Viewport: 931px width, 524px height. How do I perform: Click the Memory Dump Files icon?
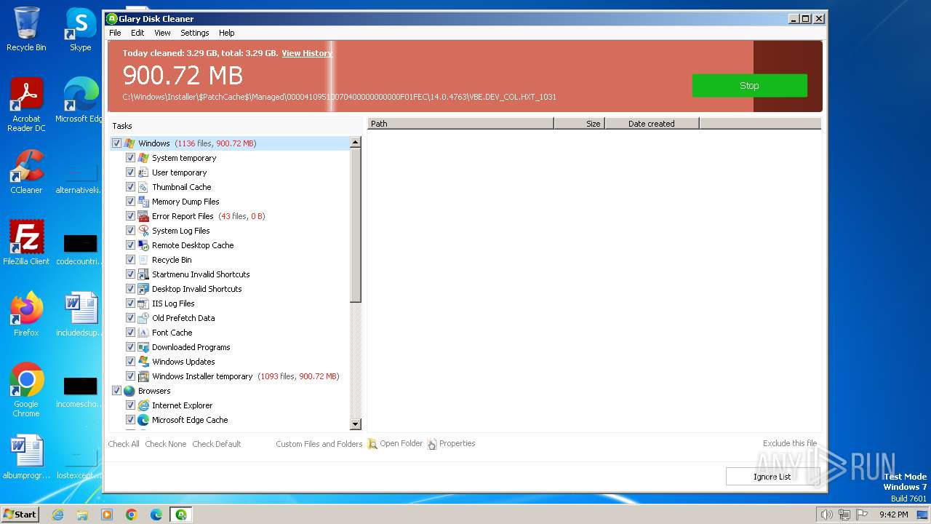pos(143,202)
